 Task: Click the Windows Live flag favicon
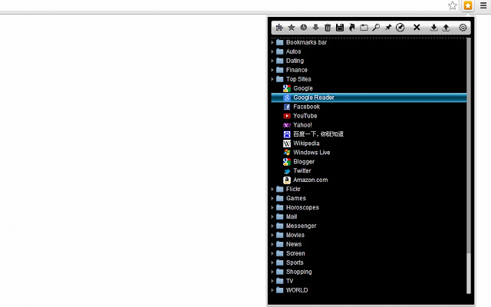click(x=287, y=153)
